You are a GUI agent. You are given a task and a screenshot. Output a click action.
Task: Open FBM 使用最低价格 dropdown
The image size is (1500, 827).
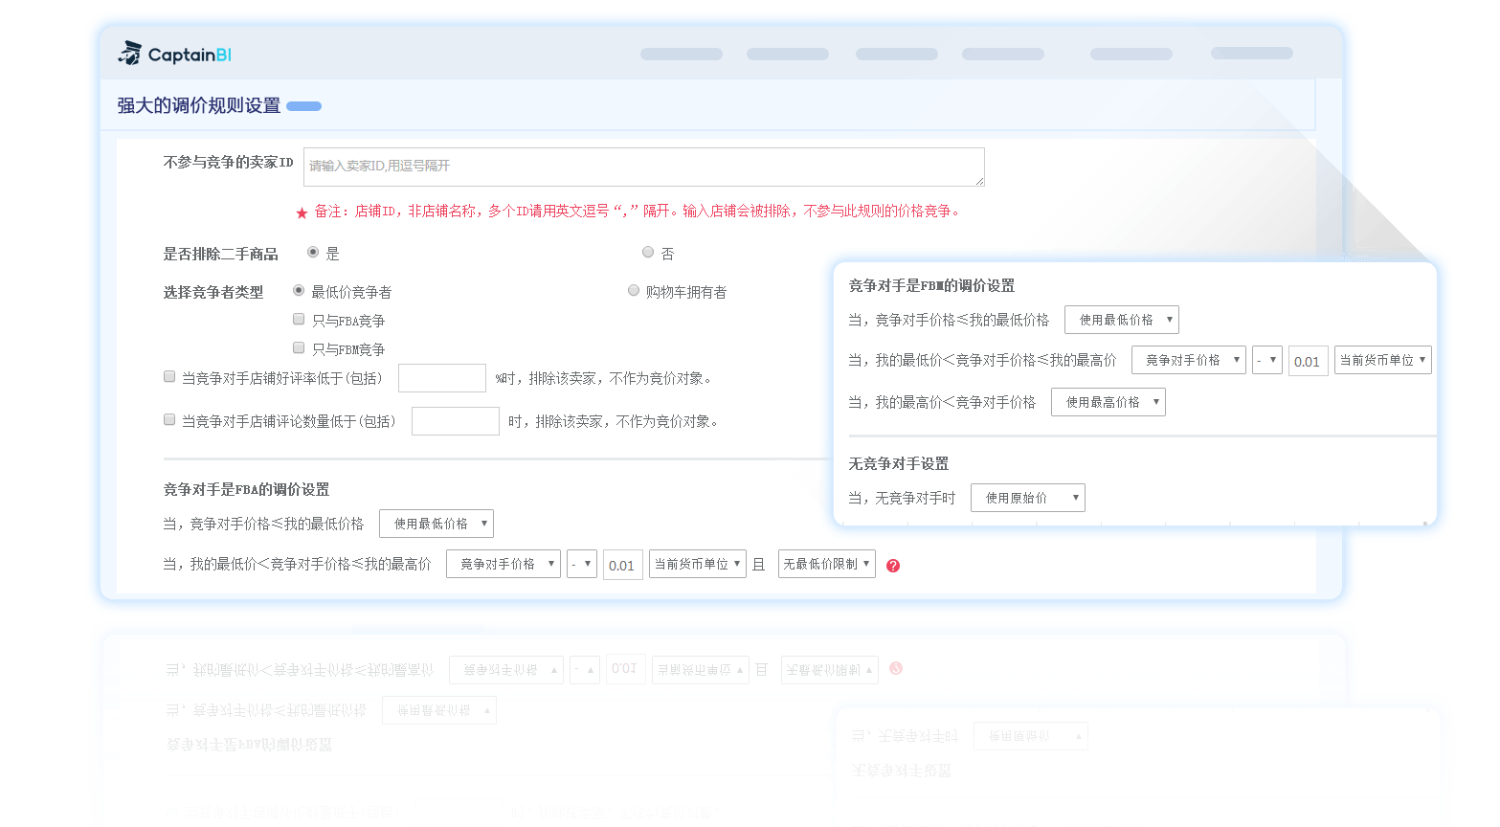click(1122, 320)
